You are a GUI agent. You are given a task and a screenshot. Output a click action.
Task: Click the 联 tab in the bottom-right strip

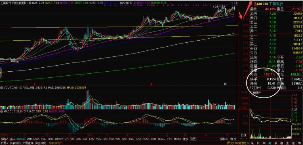276,143
